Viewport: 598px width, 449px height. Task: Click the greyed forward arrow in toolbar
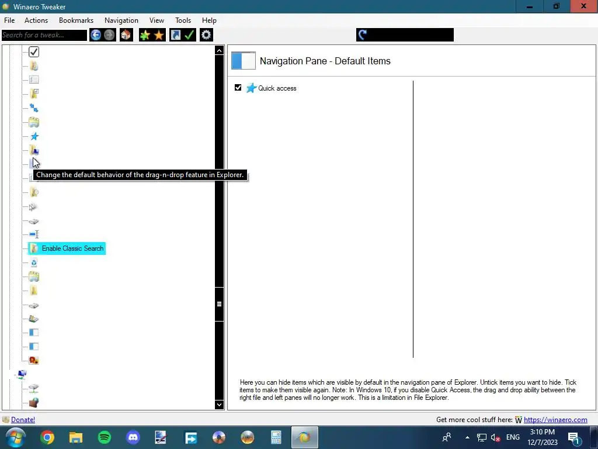(x=109, y=35)
